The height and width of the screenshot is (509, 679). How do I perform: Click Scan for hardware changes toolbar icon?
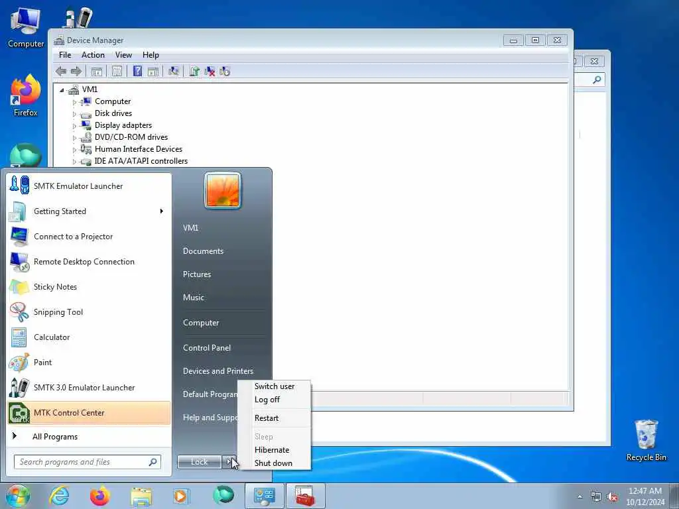pyautogui.click(x=174, y=71)
